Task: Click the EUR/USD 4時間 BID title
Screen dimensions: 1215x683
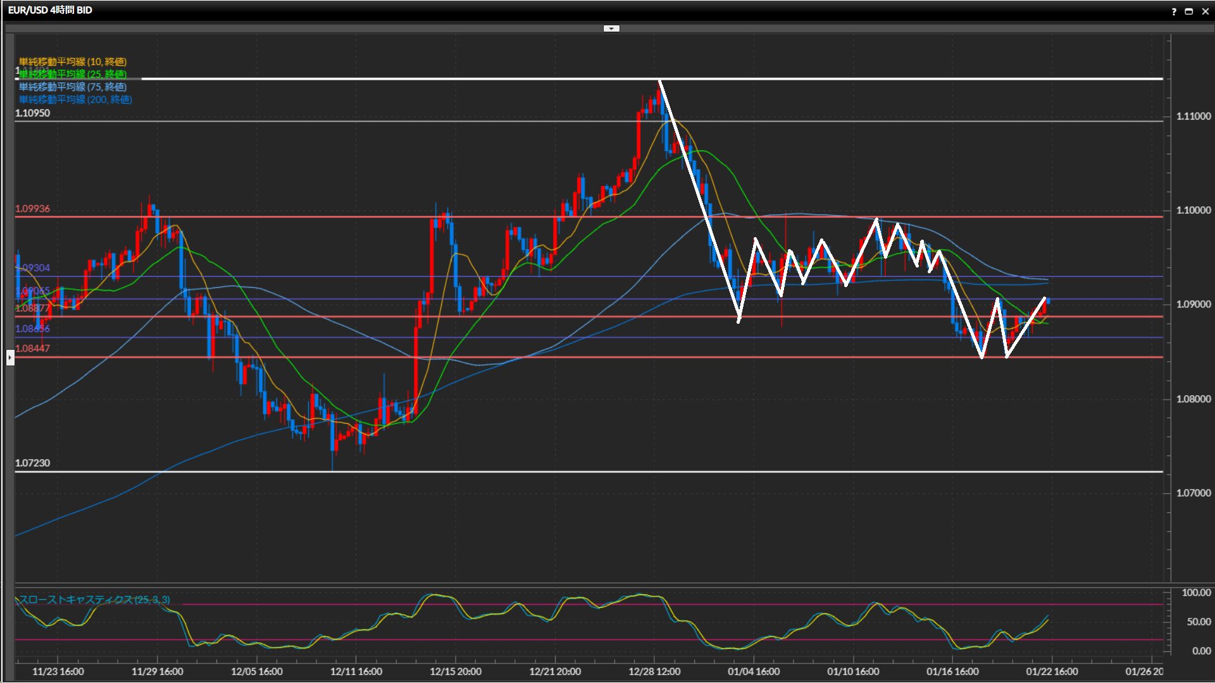Action: point(50,10)
